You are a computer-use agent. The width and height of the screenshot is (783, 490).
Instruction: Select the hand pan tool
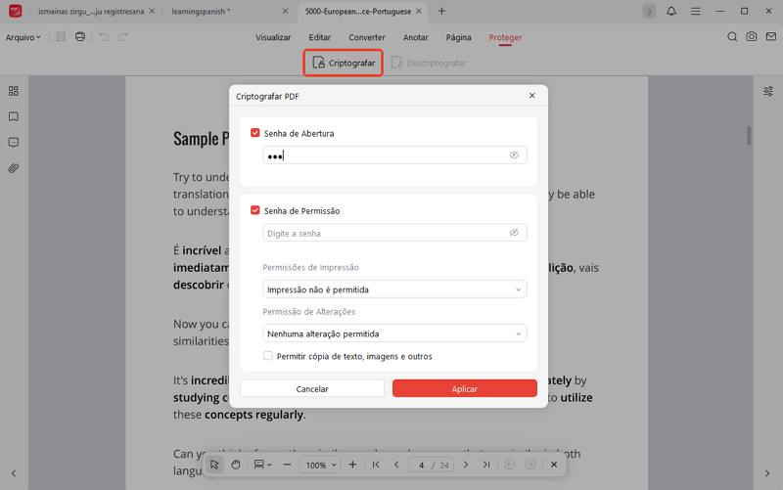[x=236, y=465]
